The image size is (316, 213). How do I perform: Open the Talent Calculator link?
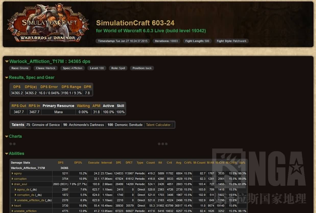point(158,125)
